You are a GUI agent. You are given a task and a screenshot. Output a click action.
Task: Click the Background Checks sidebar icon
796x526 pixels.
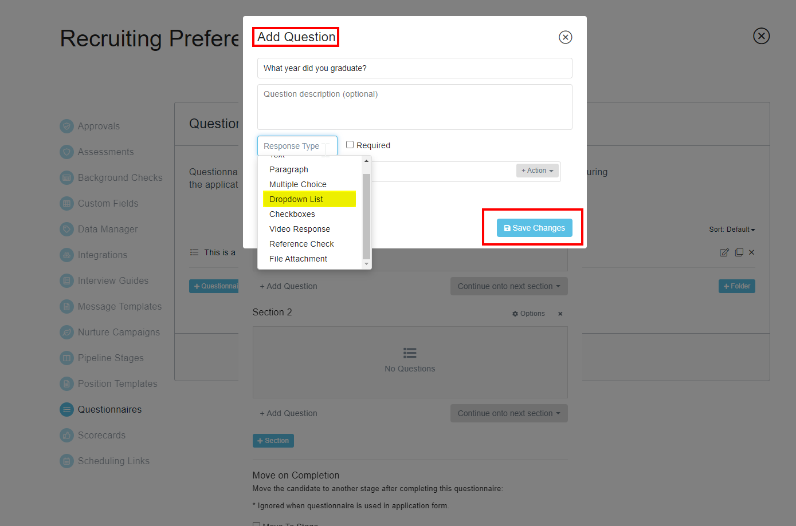click(x=66, y=177)
